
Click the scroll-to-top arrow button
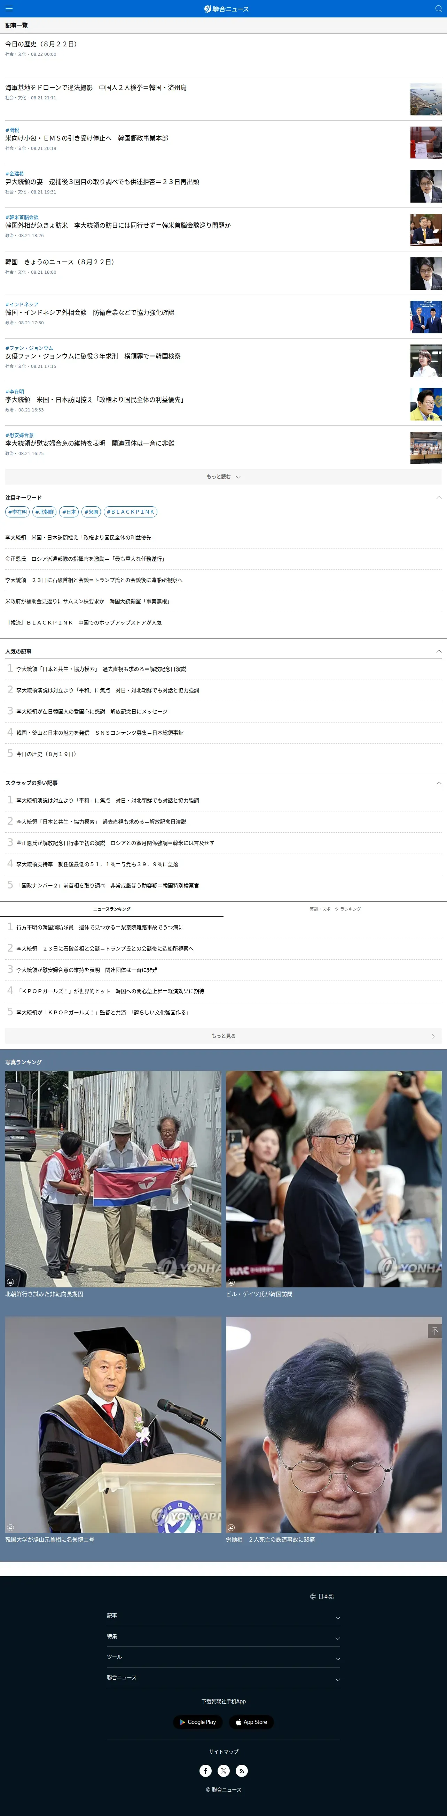[434, 1330]
